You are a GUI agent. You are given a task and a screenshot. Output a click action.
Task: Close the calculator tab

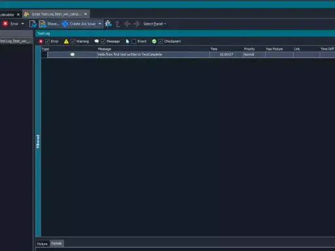pos(18,14)
